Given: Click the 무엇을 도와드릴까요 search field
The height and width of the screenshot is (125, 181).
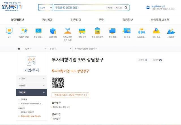Looking at the screenshot, I should pos(79,8).
